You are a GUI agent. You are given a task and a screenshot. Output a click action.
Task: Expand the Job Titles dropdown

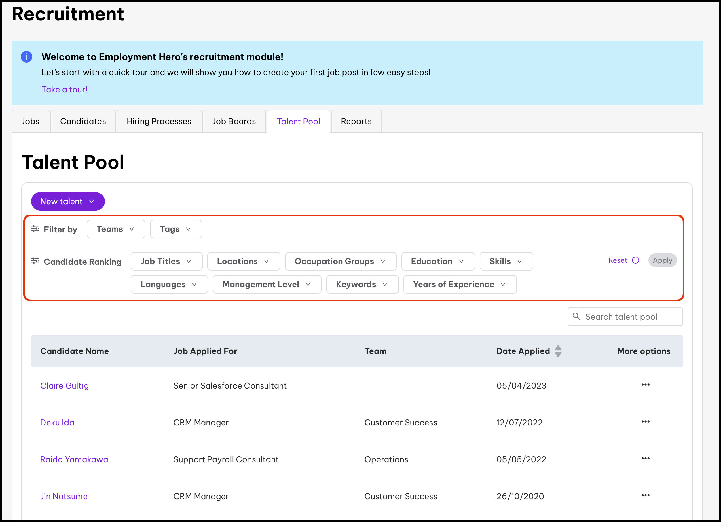[x=166, y=262]
